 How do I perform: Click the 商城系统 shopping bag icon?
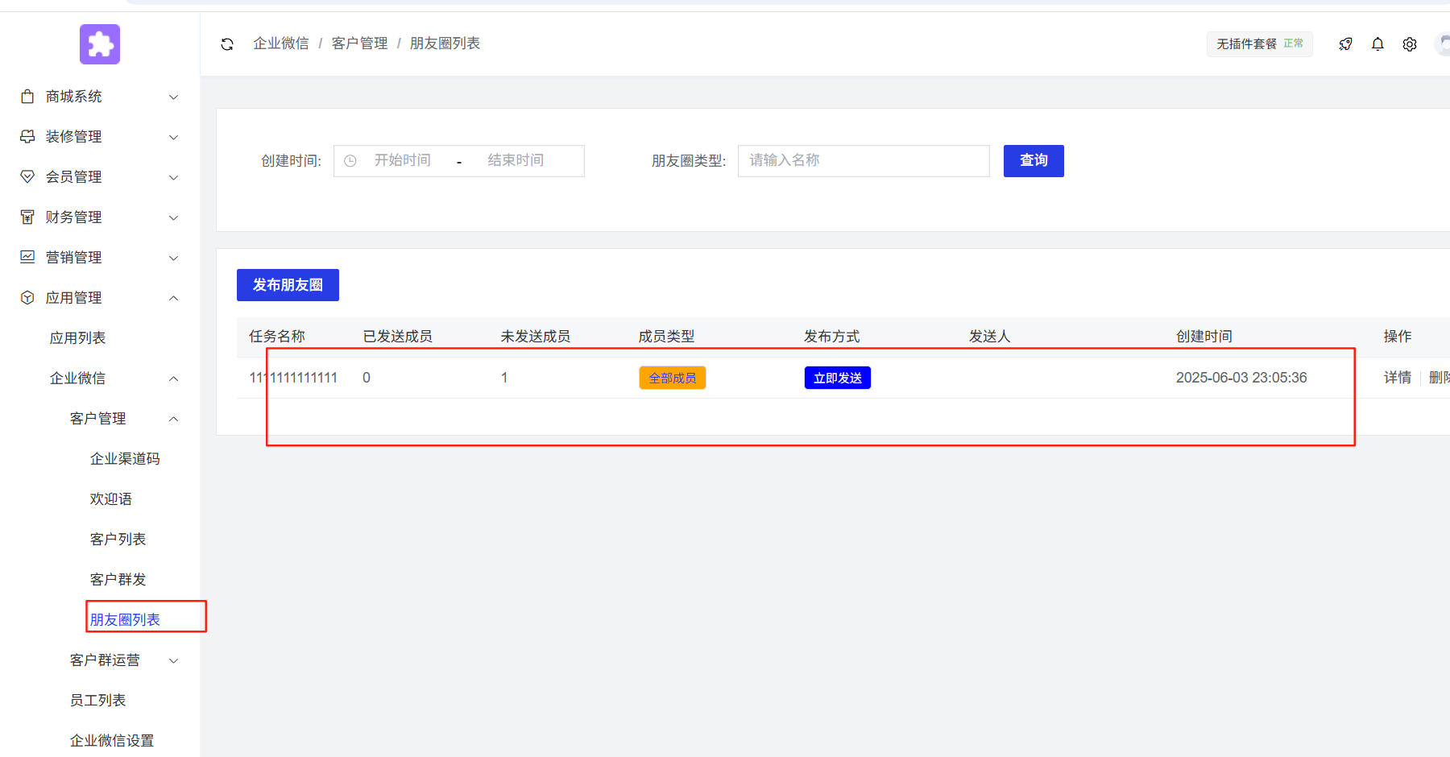point(27,96)
